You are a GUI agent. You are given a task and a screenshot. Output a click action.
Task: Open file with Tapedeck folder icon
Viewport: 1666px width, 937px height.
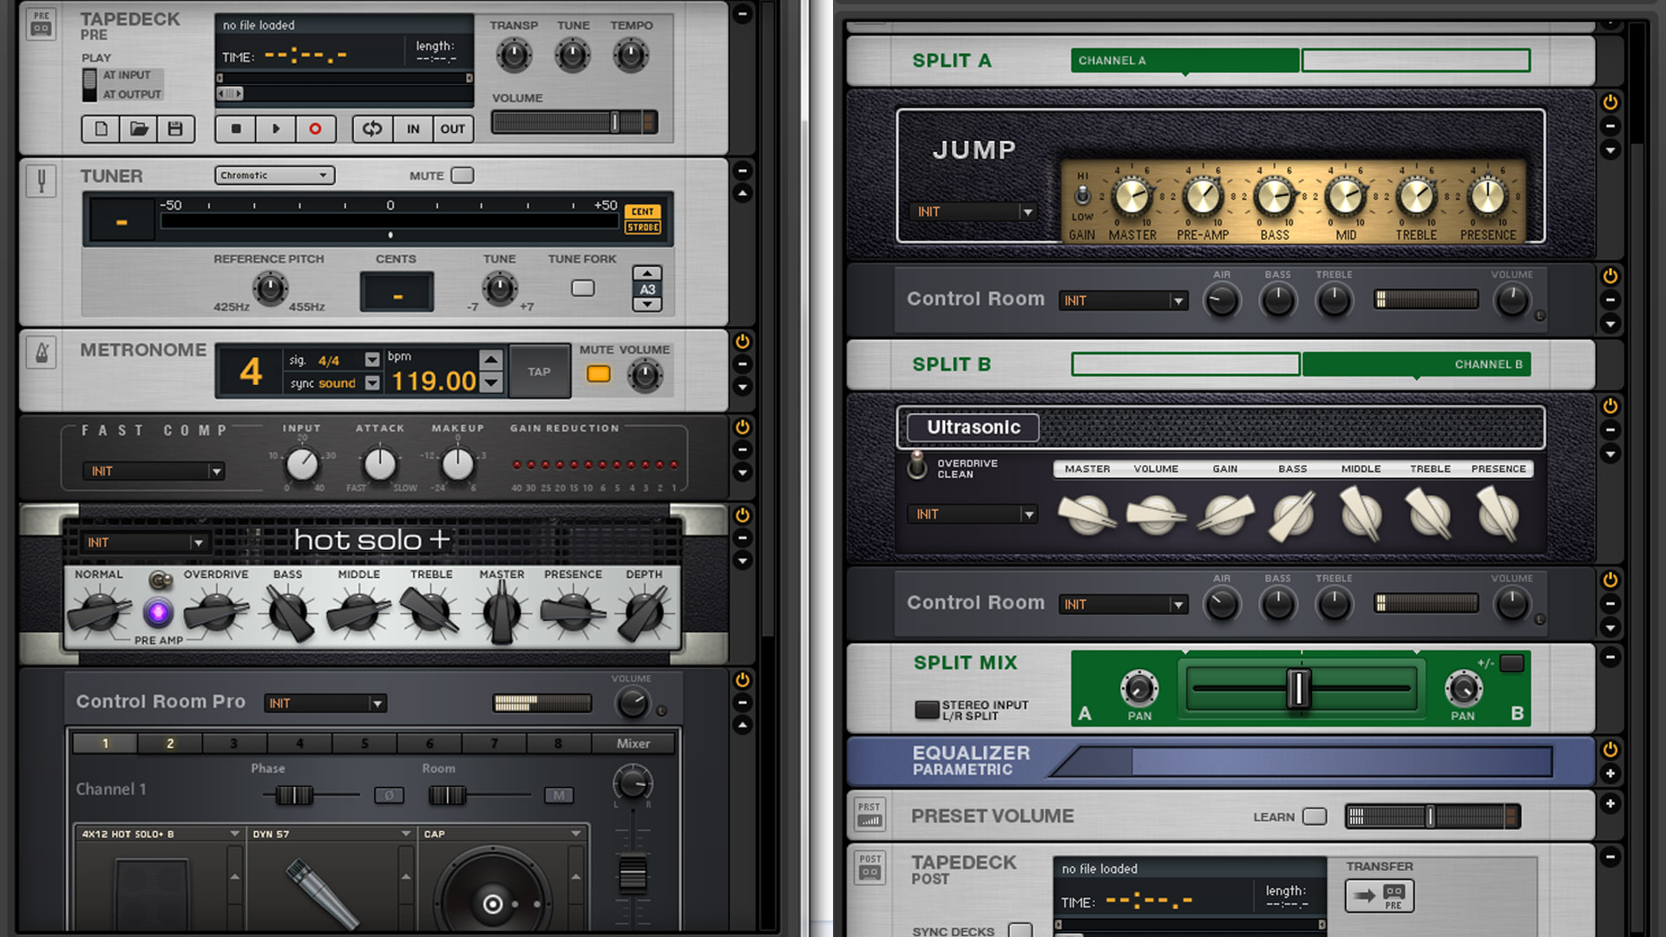click(x=139, y=129)
